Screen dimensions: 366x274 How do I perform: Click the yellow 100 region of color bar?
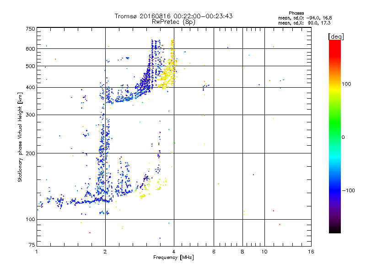(x=335, y=84)
